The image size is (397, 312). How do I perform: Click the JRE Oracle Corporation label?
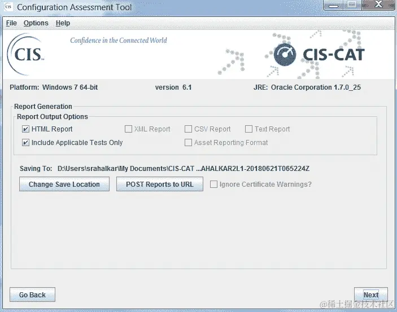307,87
